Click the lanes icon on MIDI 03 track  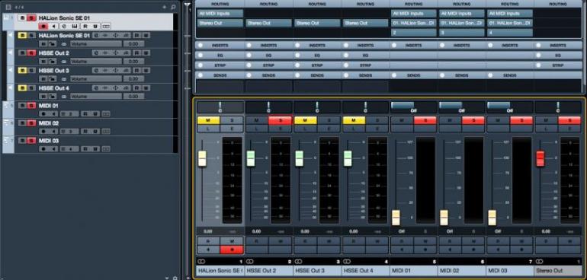pos(106,149)
